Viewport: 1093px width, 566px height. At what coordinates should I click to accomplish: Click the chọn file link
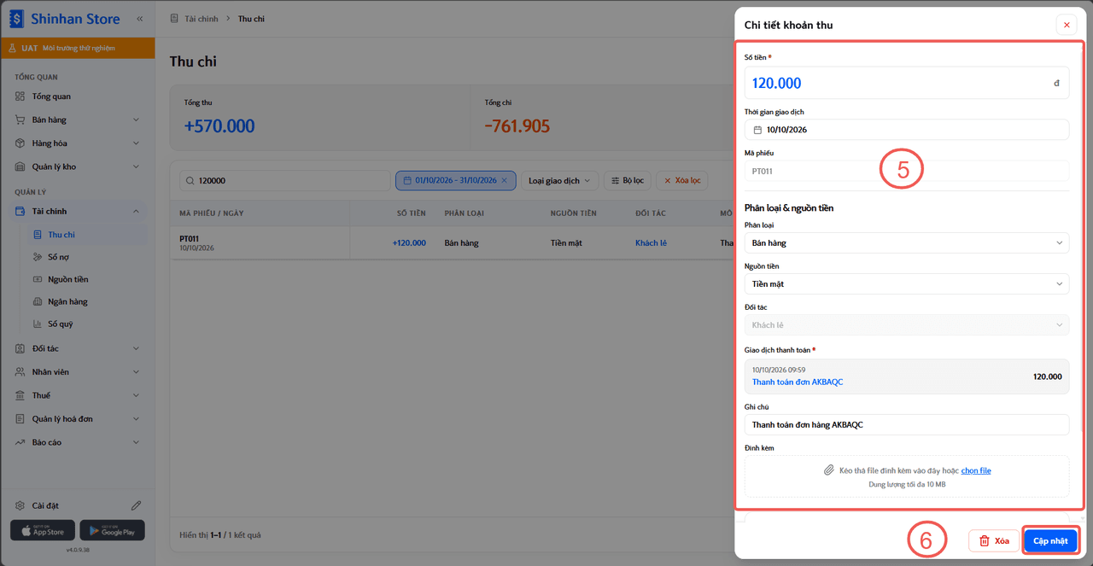(x=976, y=470)
